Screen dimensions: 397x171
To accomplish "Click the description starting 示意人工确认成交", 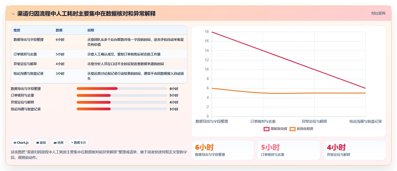I will pyautogui.click(x=124, y=54).
